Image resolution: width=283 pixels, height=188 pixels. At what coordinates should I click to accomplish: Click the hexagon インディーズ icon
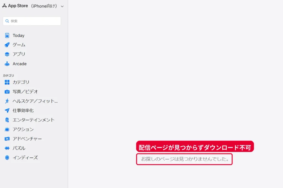point(7,158)
